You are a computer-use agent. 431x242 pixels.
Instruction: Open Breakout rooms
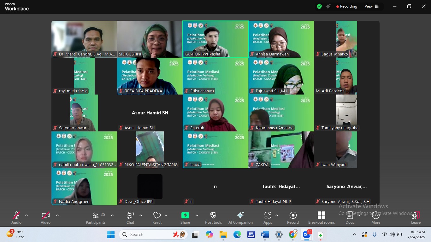click(x=321, y=218)
